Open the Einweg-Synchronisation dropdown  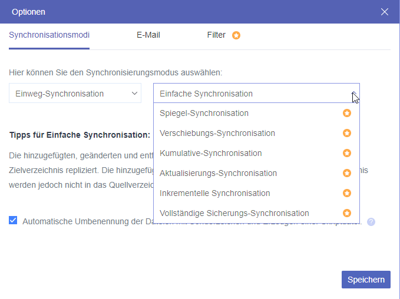tap(75, 94)
